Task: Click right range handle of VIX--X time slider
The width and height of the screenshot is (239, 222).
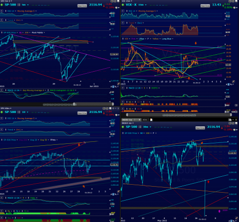Action: [231, 114]
